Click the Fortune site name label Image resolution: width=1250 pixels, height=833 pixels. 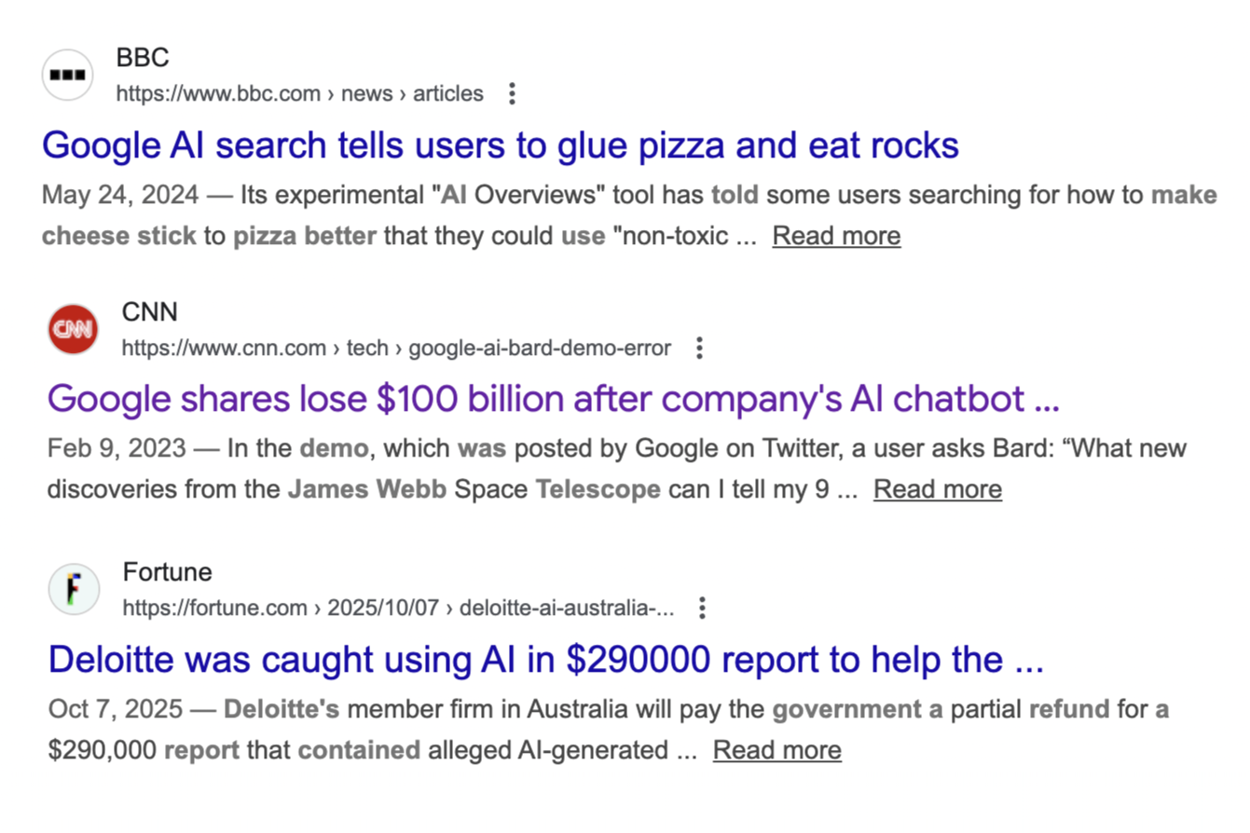168,572
